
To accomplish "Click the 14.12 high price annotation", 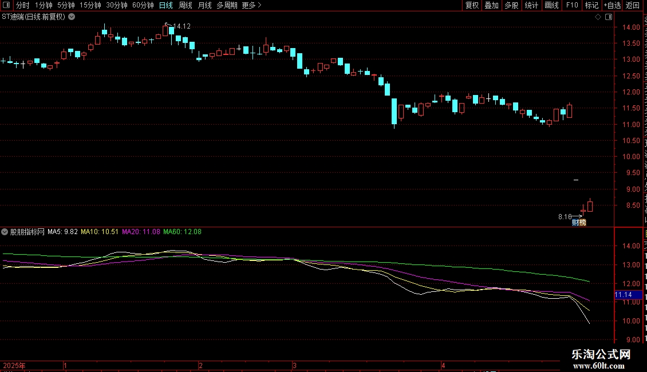I will coord(182,26).
